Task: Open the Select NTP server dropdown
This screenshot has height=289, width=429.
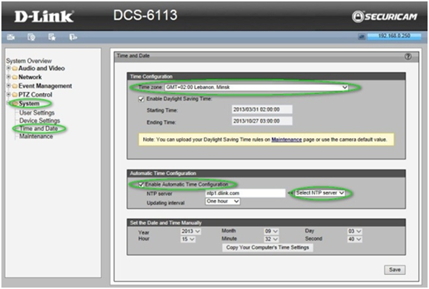Action: tap(319, 193)
